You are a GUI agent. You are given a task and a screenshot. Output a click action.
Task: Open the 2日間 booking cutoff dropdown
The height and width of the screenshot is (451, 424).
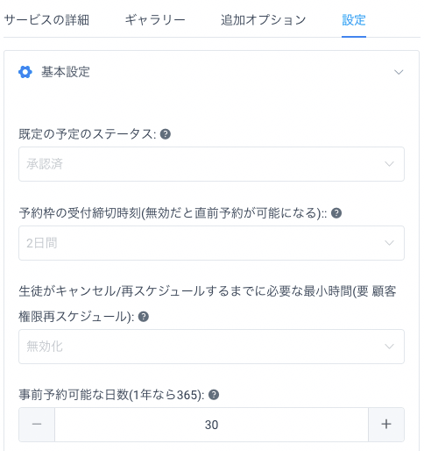(x=211, y=243)
